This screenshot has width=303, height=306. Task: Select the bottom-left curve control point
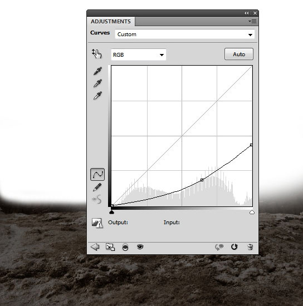click(x=113, y=205)
